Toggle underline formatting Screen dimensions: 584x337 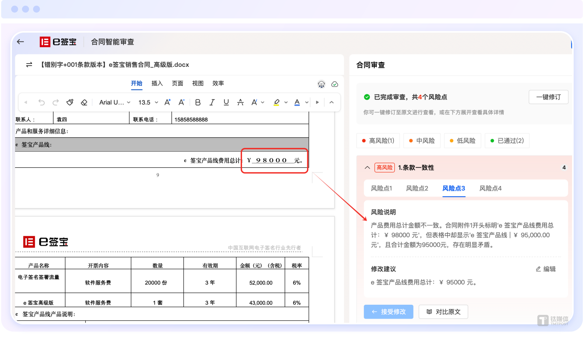click(x=226, y=102)
